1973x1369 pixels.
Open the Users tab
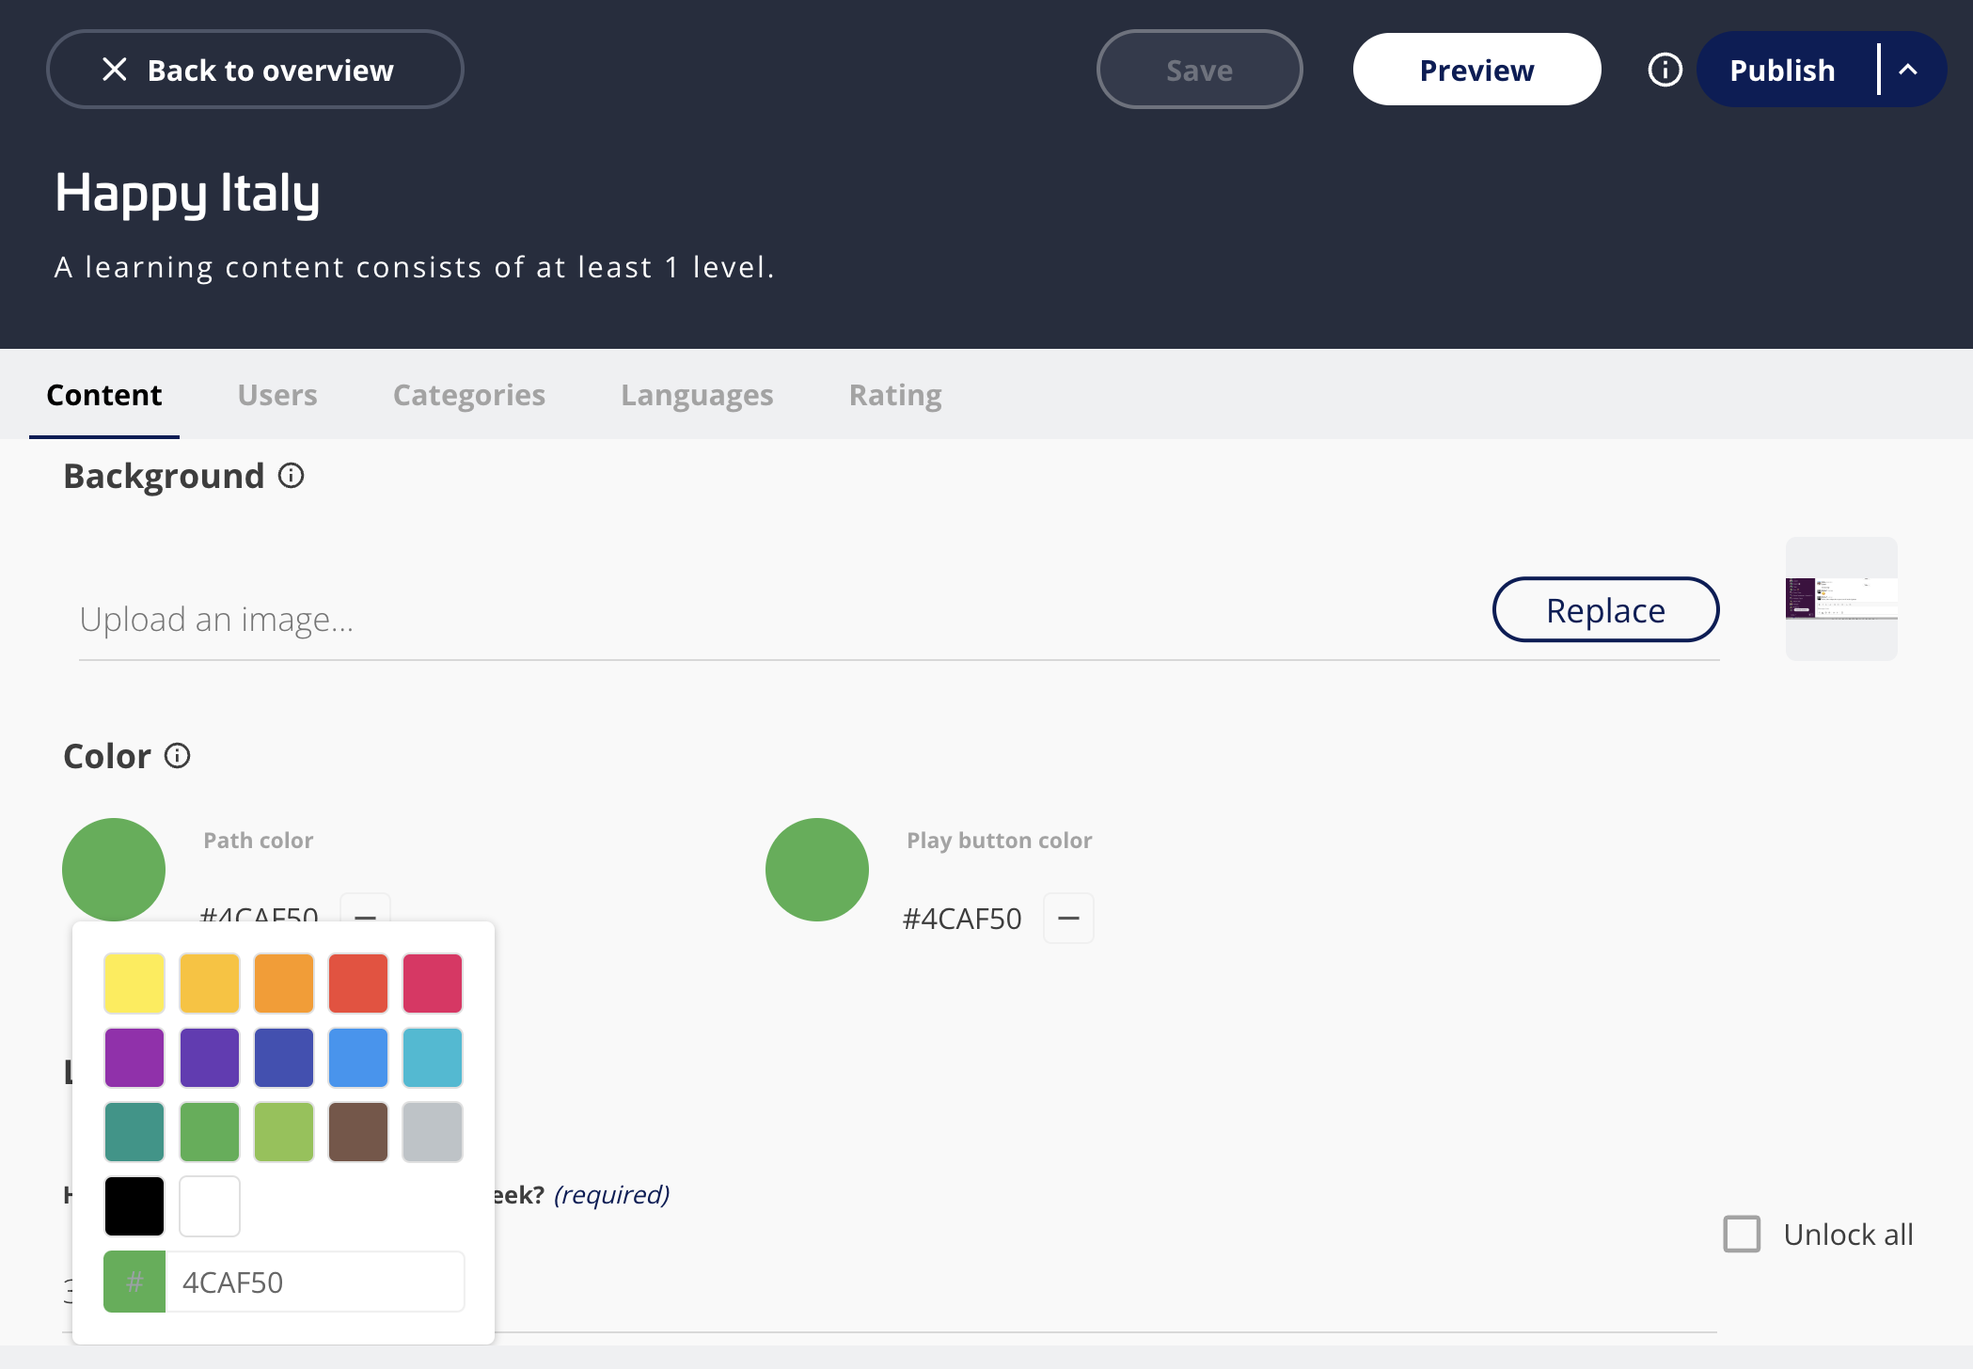277,395
